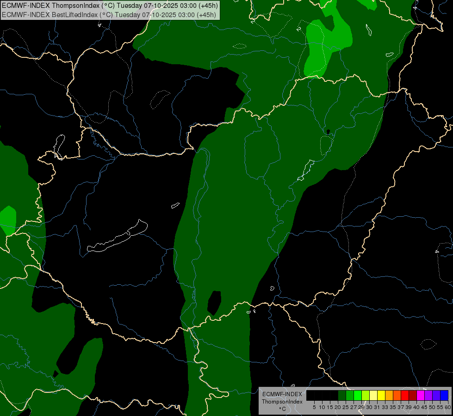The image size is (453, 416).
Task: Click the legend scale value '33'
Action: [385, 407]
